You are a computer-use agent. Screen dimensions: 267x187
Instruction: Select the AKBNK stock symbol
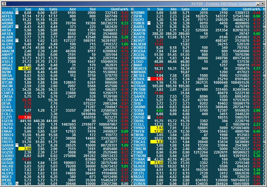pos(8,23)
